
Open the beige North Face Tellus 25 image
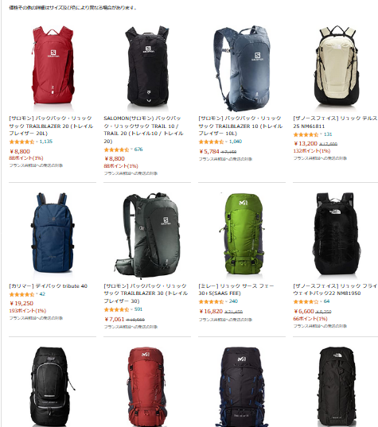pos(336,67)
